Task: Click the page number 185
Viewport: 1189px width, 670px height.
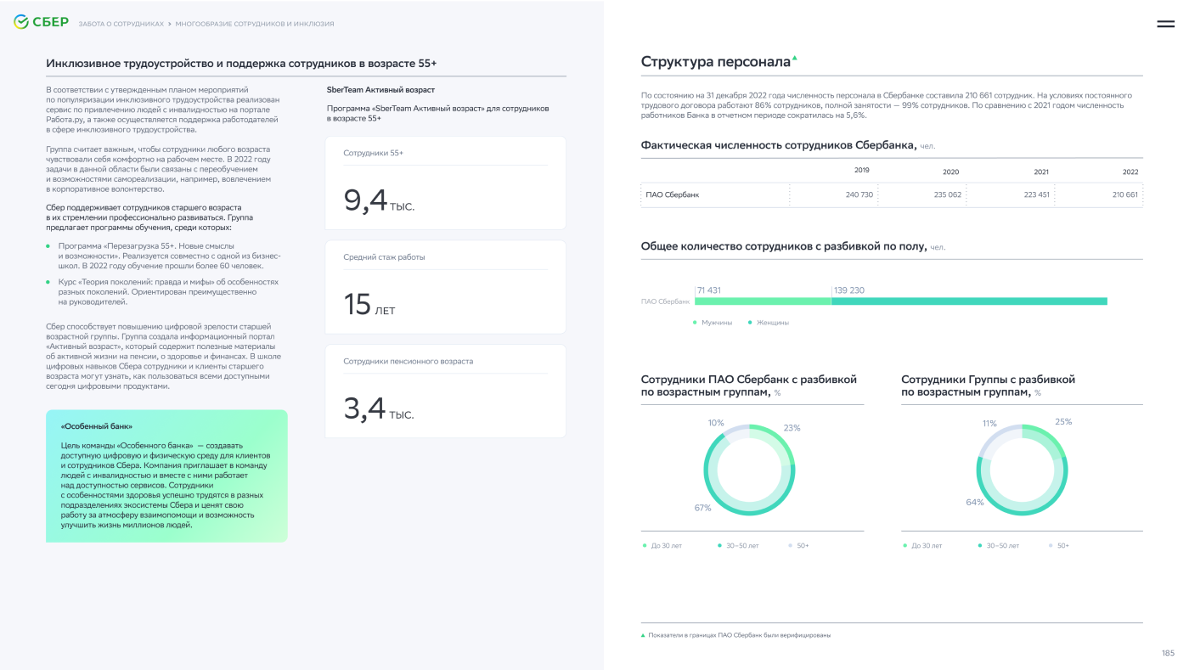Action: pyautogui.click(x=1168, y=653)
